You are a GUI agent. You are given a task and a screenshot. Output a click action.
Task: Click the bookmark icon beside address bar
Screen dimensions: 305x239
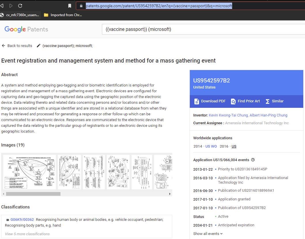(x=70, y=6)
